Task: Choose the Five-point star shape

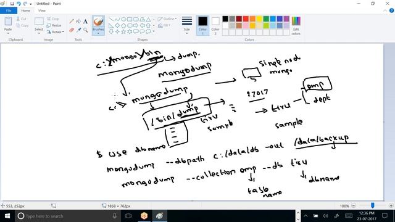Action: pos(123,31)
